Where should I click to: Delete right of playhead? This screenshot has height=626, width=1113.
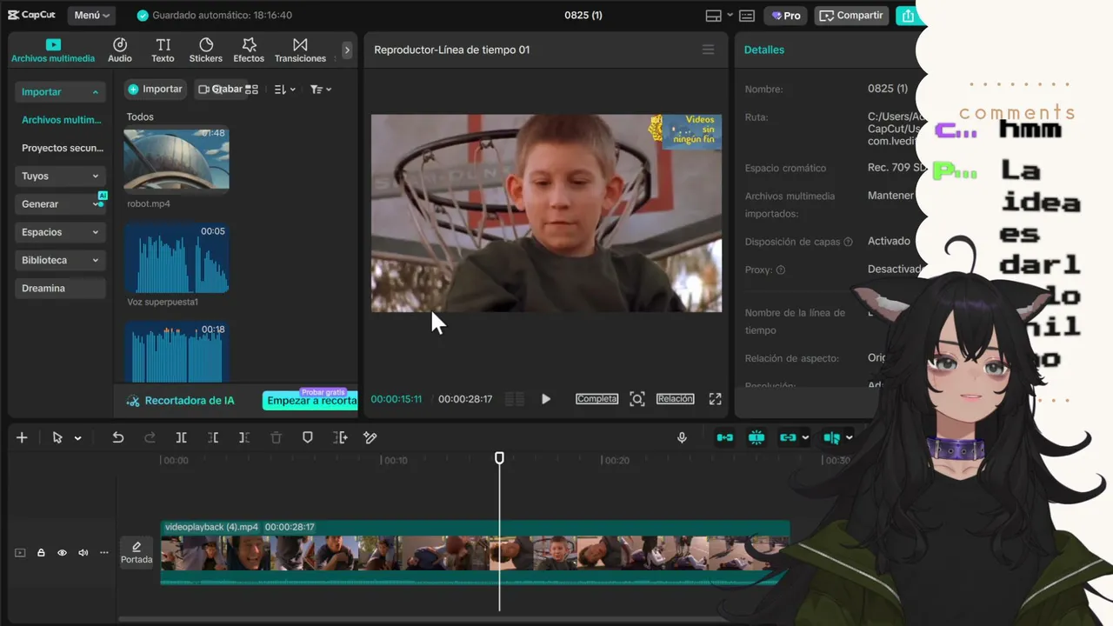click(x=244, y=437)
